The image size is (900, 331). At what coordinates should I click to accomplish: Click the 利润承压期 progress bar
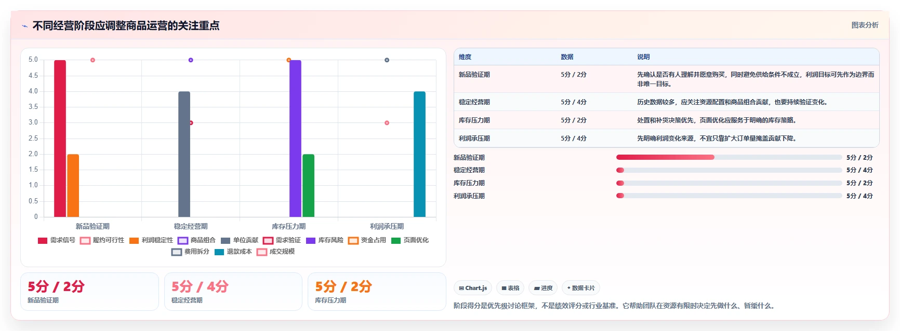coord(729,196)
